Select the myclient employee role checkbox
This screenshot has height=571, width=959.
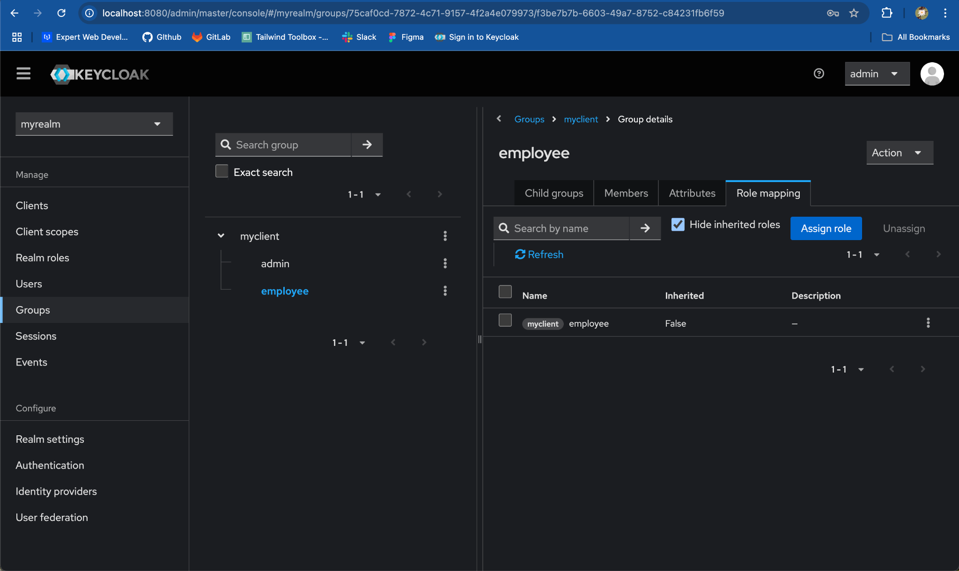(505, 321)
